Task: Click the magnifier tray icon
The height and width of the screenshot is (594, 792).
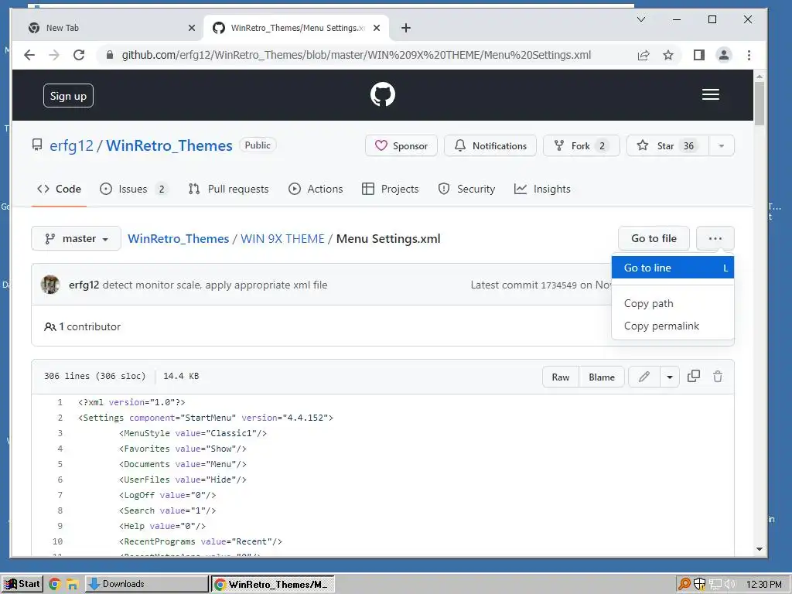Action: pyautogui.click(x=684, y=584)
